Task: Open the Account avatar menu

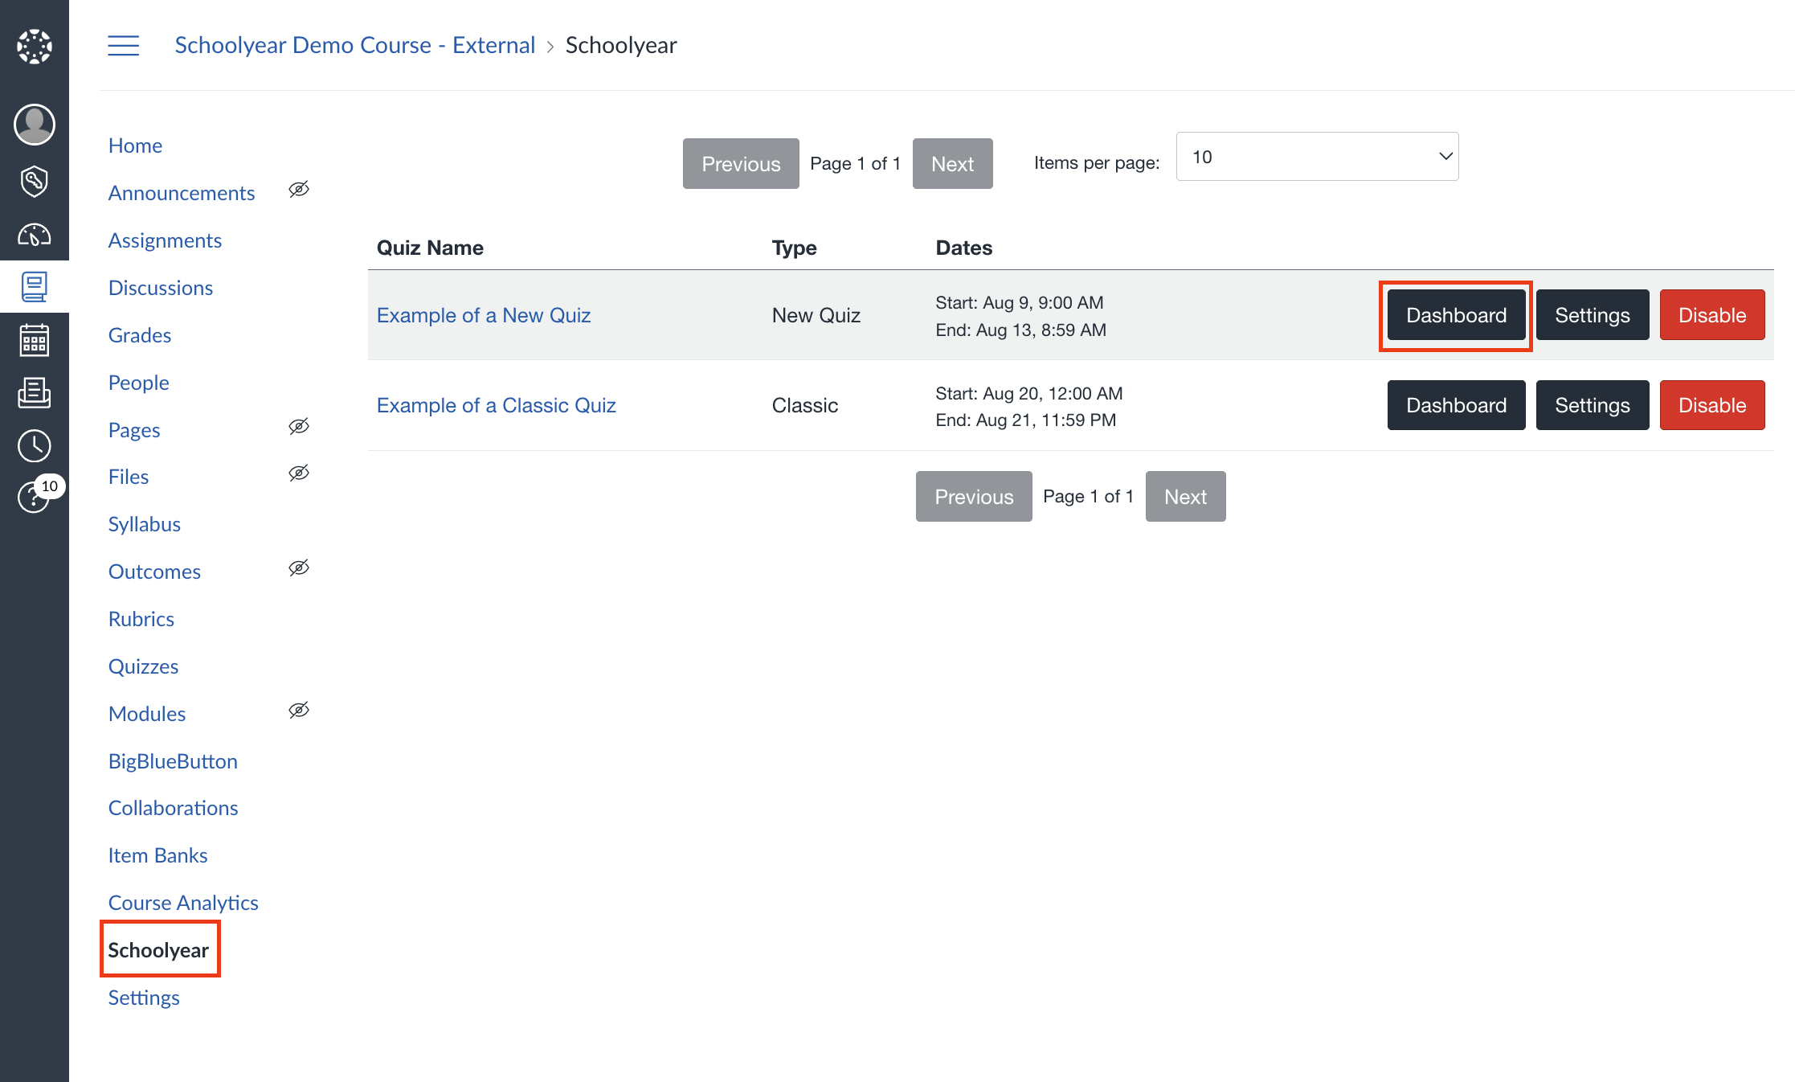Action: [35, 125]
